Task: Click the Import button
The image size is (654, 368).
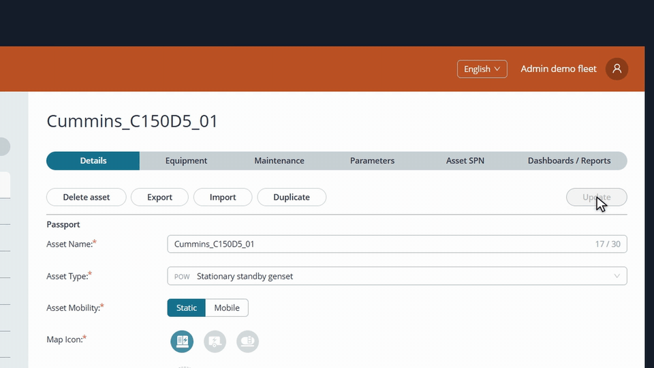Action: (x=223, y=197)
